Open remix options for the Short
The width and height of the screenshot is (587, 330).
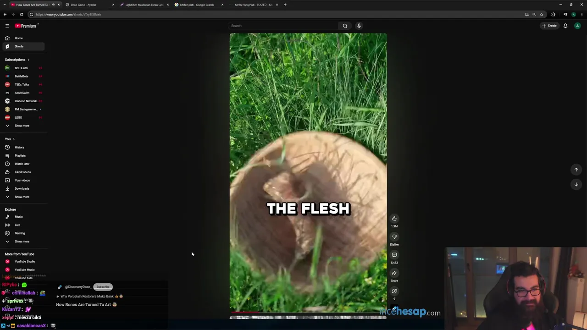394,291
